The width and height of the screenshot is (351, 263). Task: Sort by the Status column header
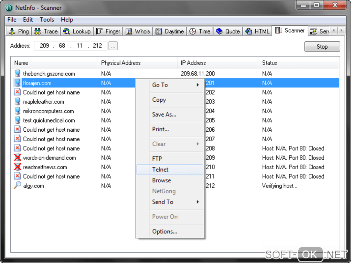pos(299,63)
